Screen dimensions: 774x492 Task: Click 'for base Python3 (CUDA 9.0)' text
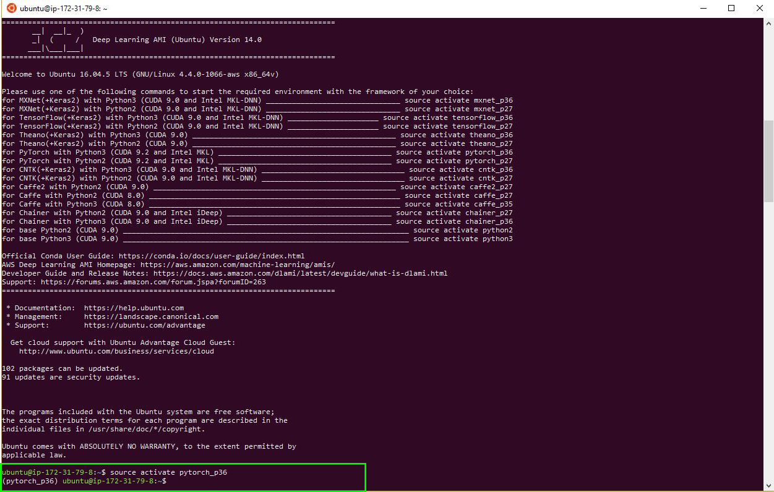point(60,239)
